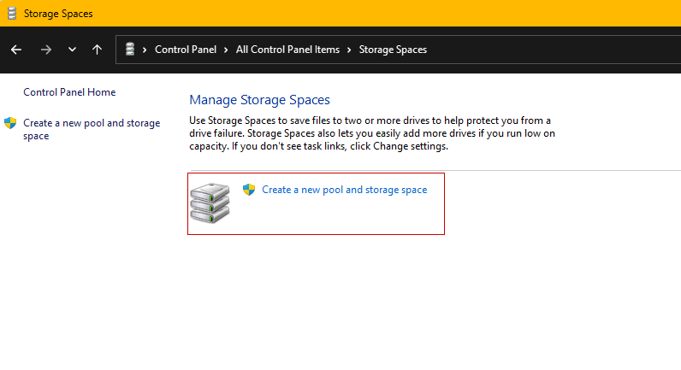Click shield icon beside main create link

click(x=249, y=190)
